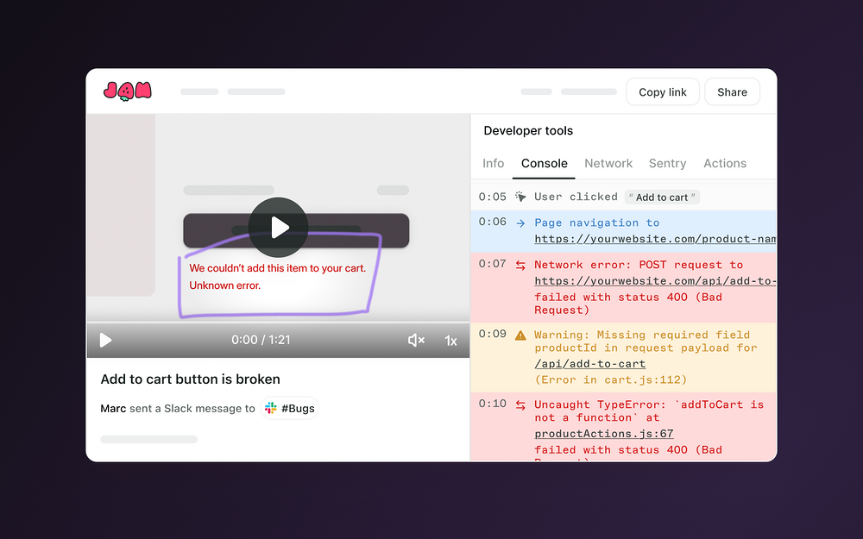Click the blue page navigation arrow icon
This screenshot has width=863, height=539.
click(520, 222)
